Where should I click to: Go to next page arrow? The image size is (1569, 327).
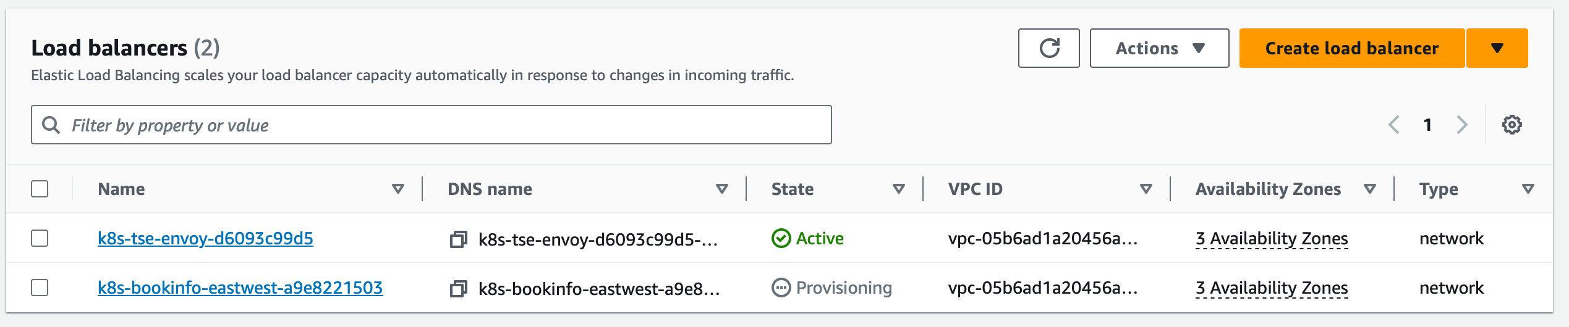pyautogui.click(x=1462, y=125)
